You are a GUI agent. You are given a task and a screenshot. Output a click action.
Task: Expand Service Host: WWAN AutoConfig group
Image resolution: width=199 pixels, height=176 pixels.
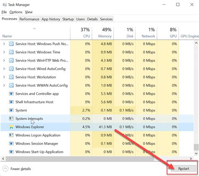(x=4, y=85)
